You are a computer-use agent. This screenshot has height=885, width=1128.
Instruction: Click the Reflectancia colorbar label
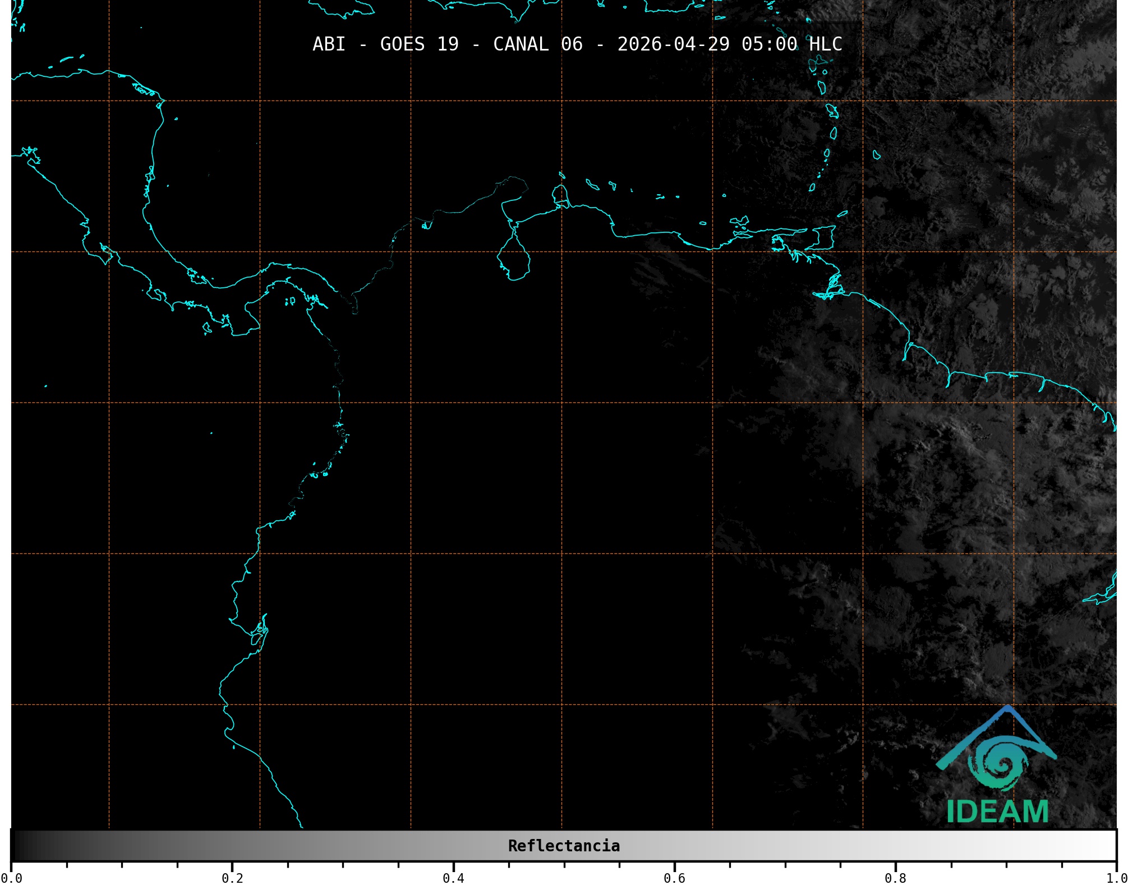click(564, 846)
